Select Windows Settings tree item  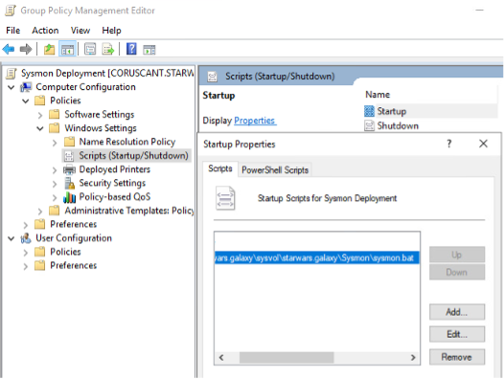click(101, 128)
